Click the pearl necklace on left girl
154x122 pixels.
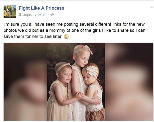tap(64, 88)
